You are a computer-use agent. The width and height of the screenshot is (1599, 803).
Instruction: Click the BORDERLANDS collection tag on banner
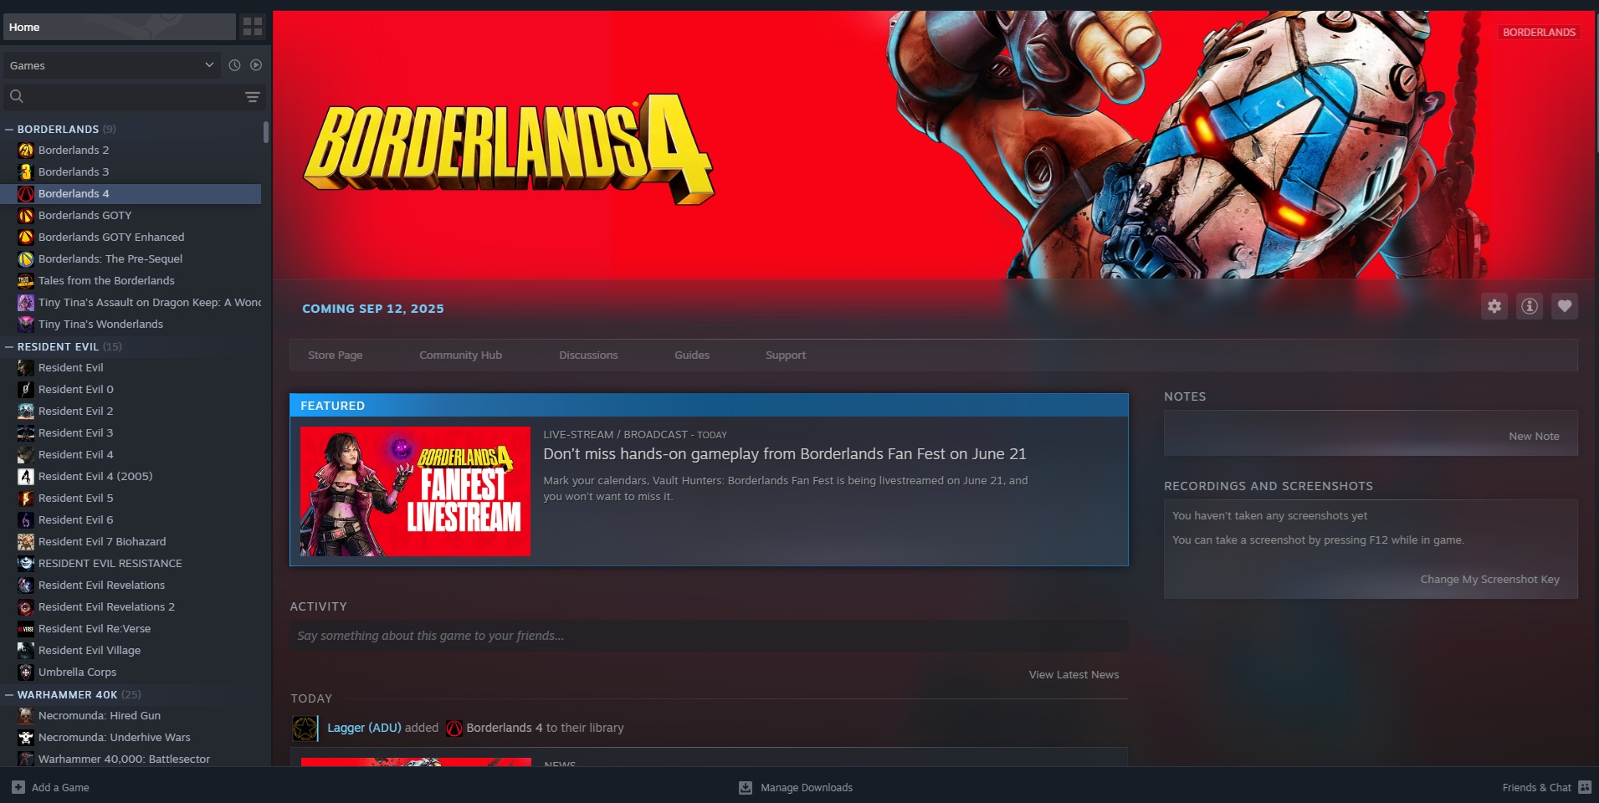point(1539,32)
